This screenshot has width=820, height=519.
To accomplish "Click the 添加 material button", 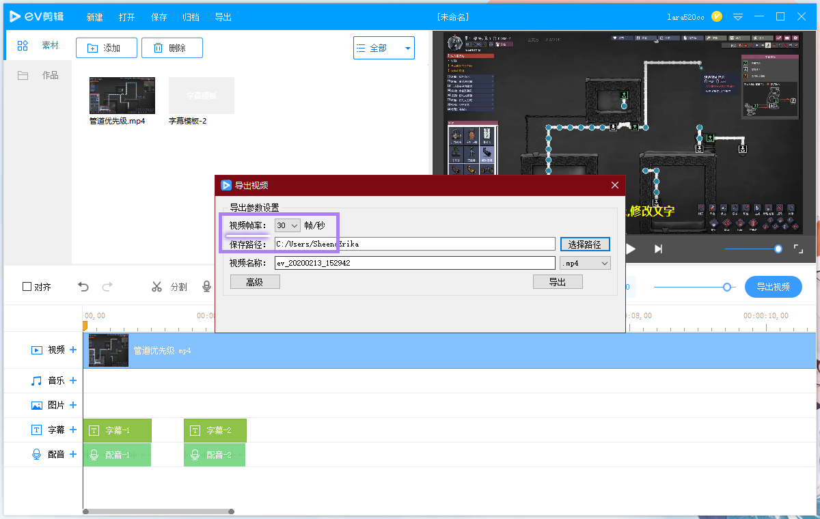I will pos(105,48).
